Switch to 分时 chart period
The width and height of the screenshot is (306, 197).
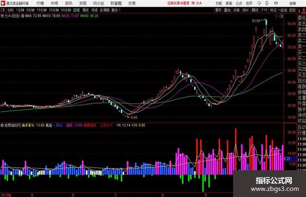pyautogui.click(x=10, y=10)
